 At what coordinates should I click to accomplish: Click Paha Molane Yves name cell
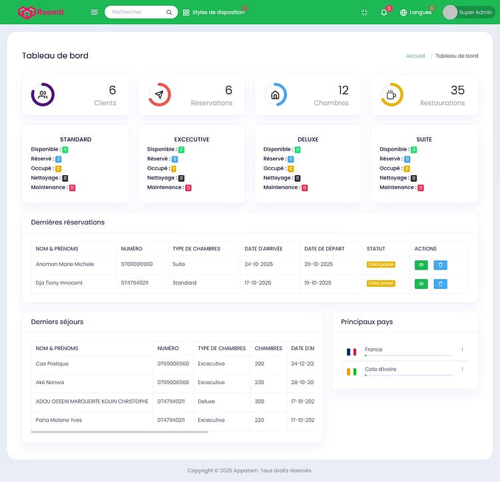tap(59, 420)
